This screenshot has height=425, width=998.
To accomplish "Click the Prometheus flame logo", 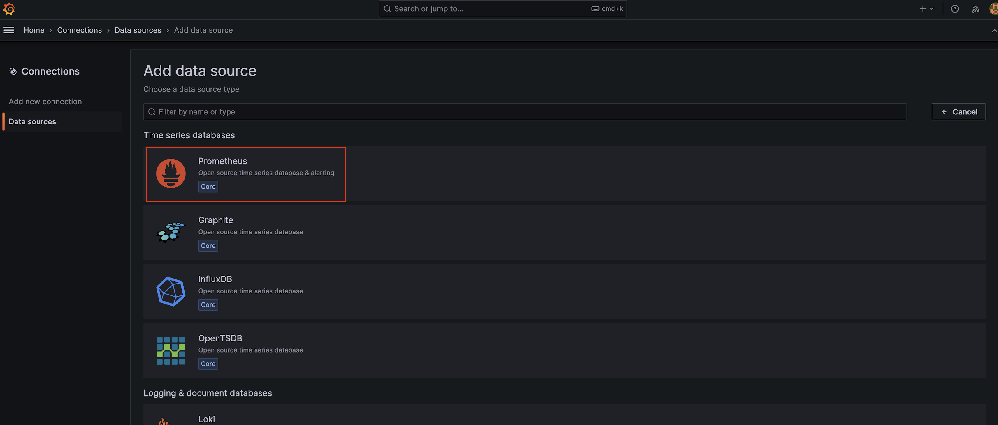I will tap(171, 173).
